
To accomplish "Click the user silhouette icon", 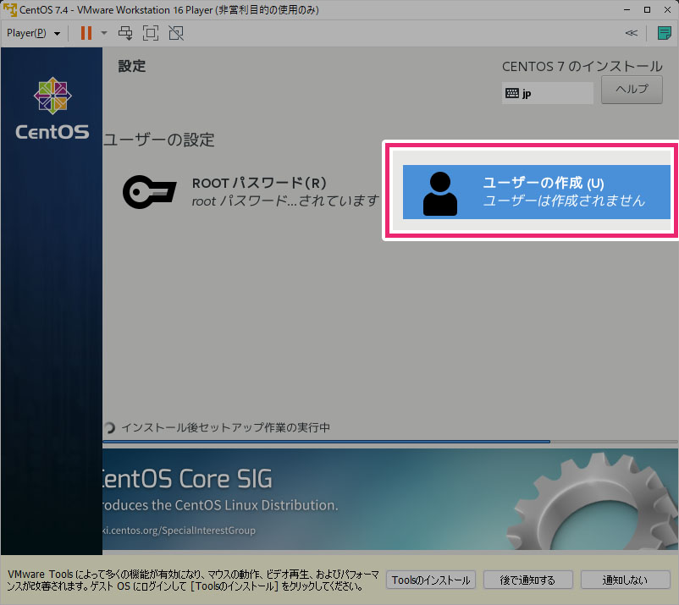I will [440, 194].
